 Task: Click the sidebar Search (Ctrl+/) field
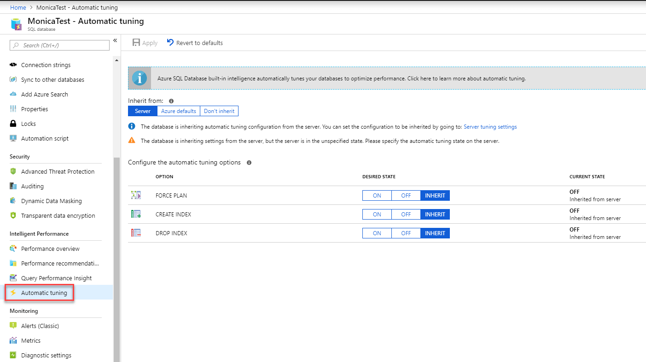coord(59,45)
